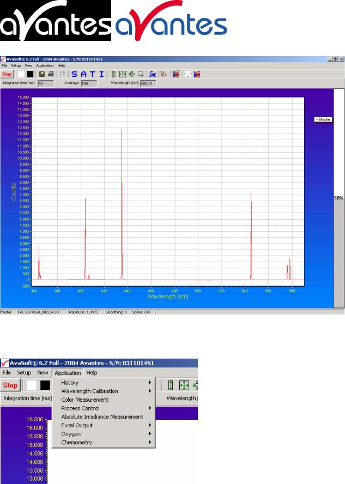Click the Spline: OFF status bar entry
Image resolution: width=345 pixels, height=484 pixels.
click(x=143, y=312)
